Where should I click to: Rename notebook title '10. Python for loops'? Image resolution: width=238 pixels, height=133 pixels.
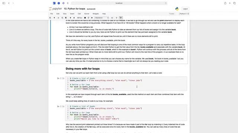[74, 9]
